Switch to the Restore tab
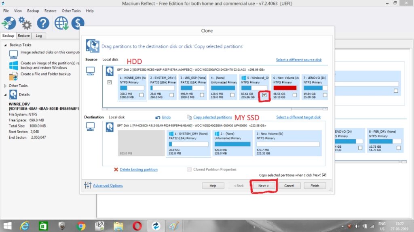This screenshot has width=414, height=232. [24, 36]
